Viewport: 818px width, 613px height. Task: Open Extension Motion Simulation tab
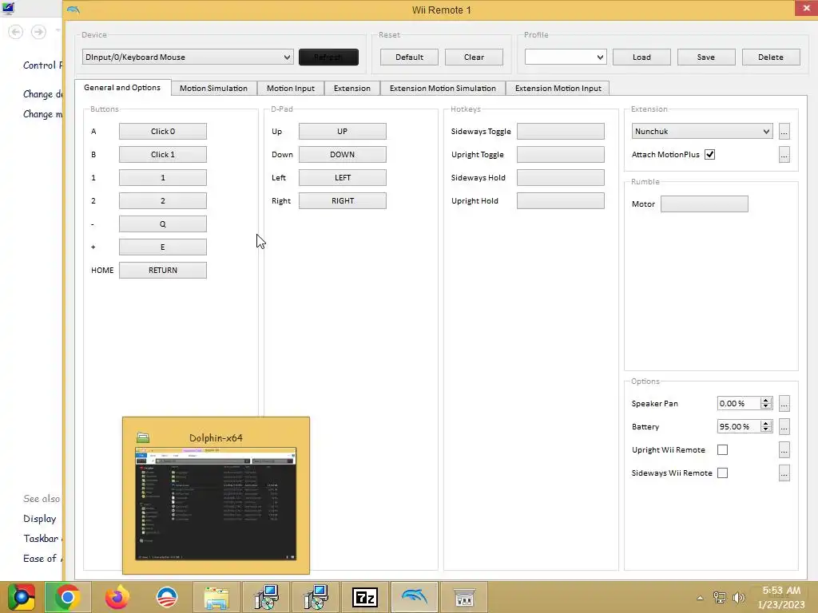click(443, 89)
